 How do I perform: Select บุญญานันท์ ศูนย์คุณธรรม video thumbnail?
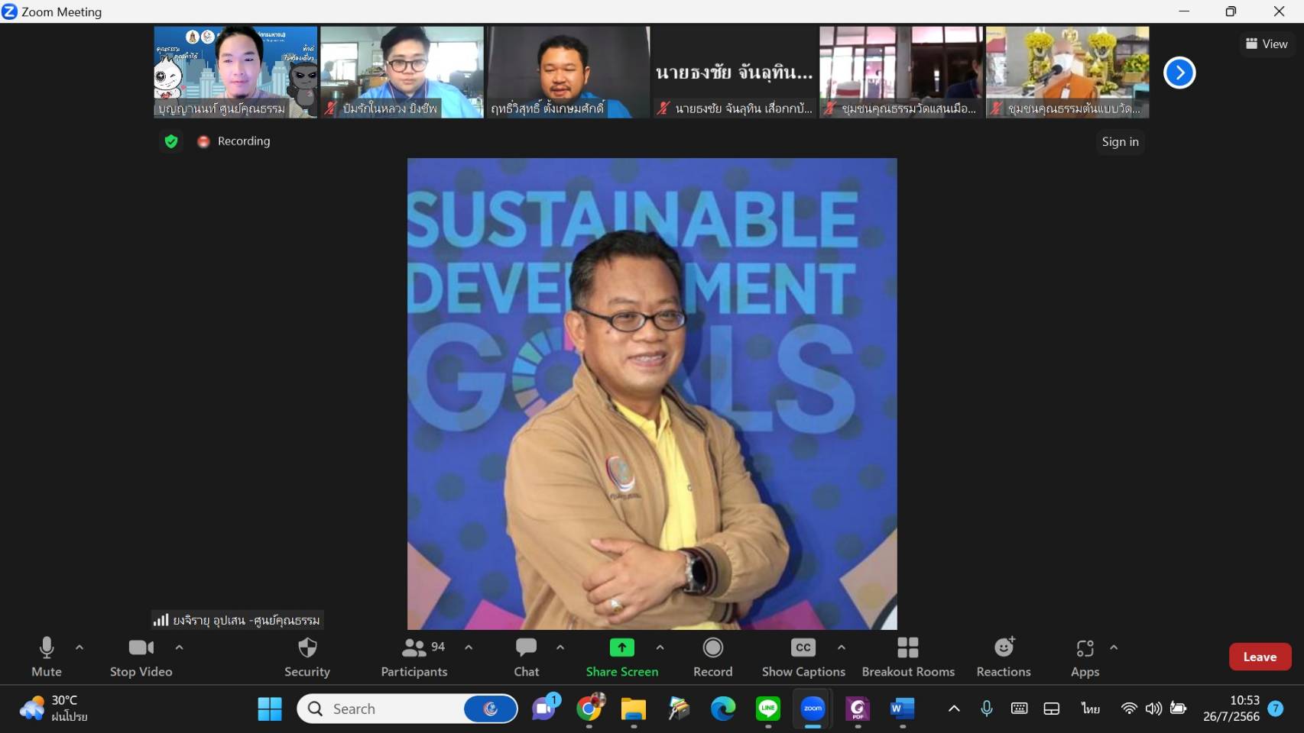click(x=235, y=73)
